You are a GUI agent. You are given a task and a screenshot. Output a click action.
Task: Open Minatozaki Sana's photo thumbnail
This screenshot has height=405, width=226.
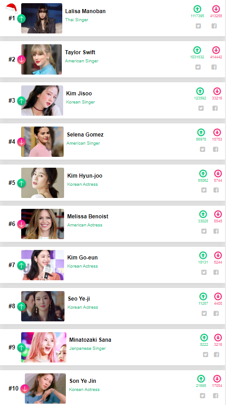pyautogui.click(x=44, y=348)
